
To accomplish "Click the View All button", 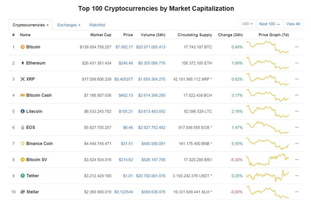I will pos(293,24).
